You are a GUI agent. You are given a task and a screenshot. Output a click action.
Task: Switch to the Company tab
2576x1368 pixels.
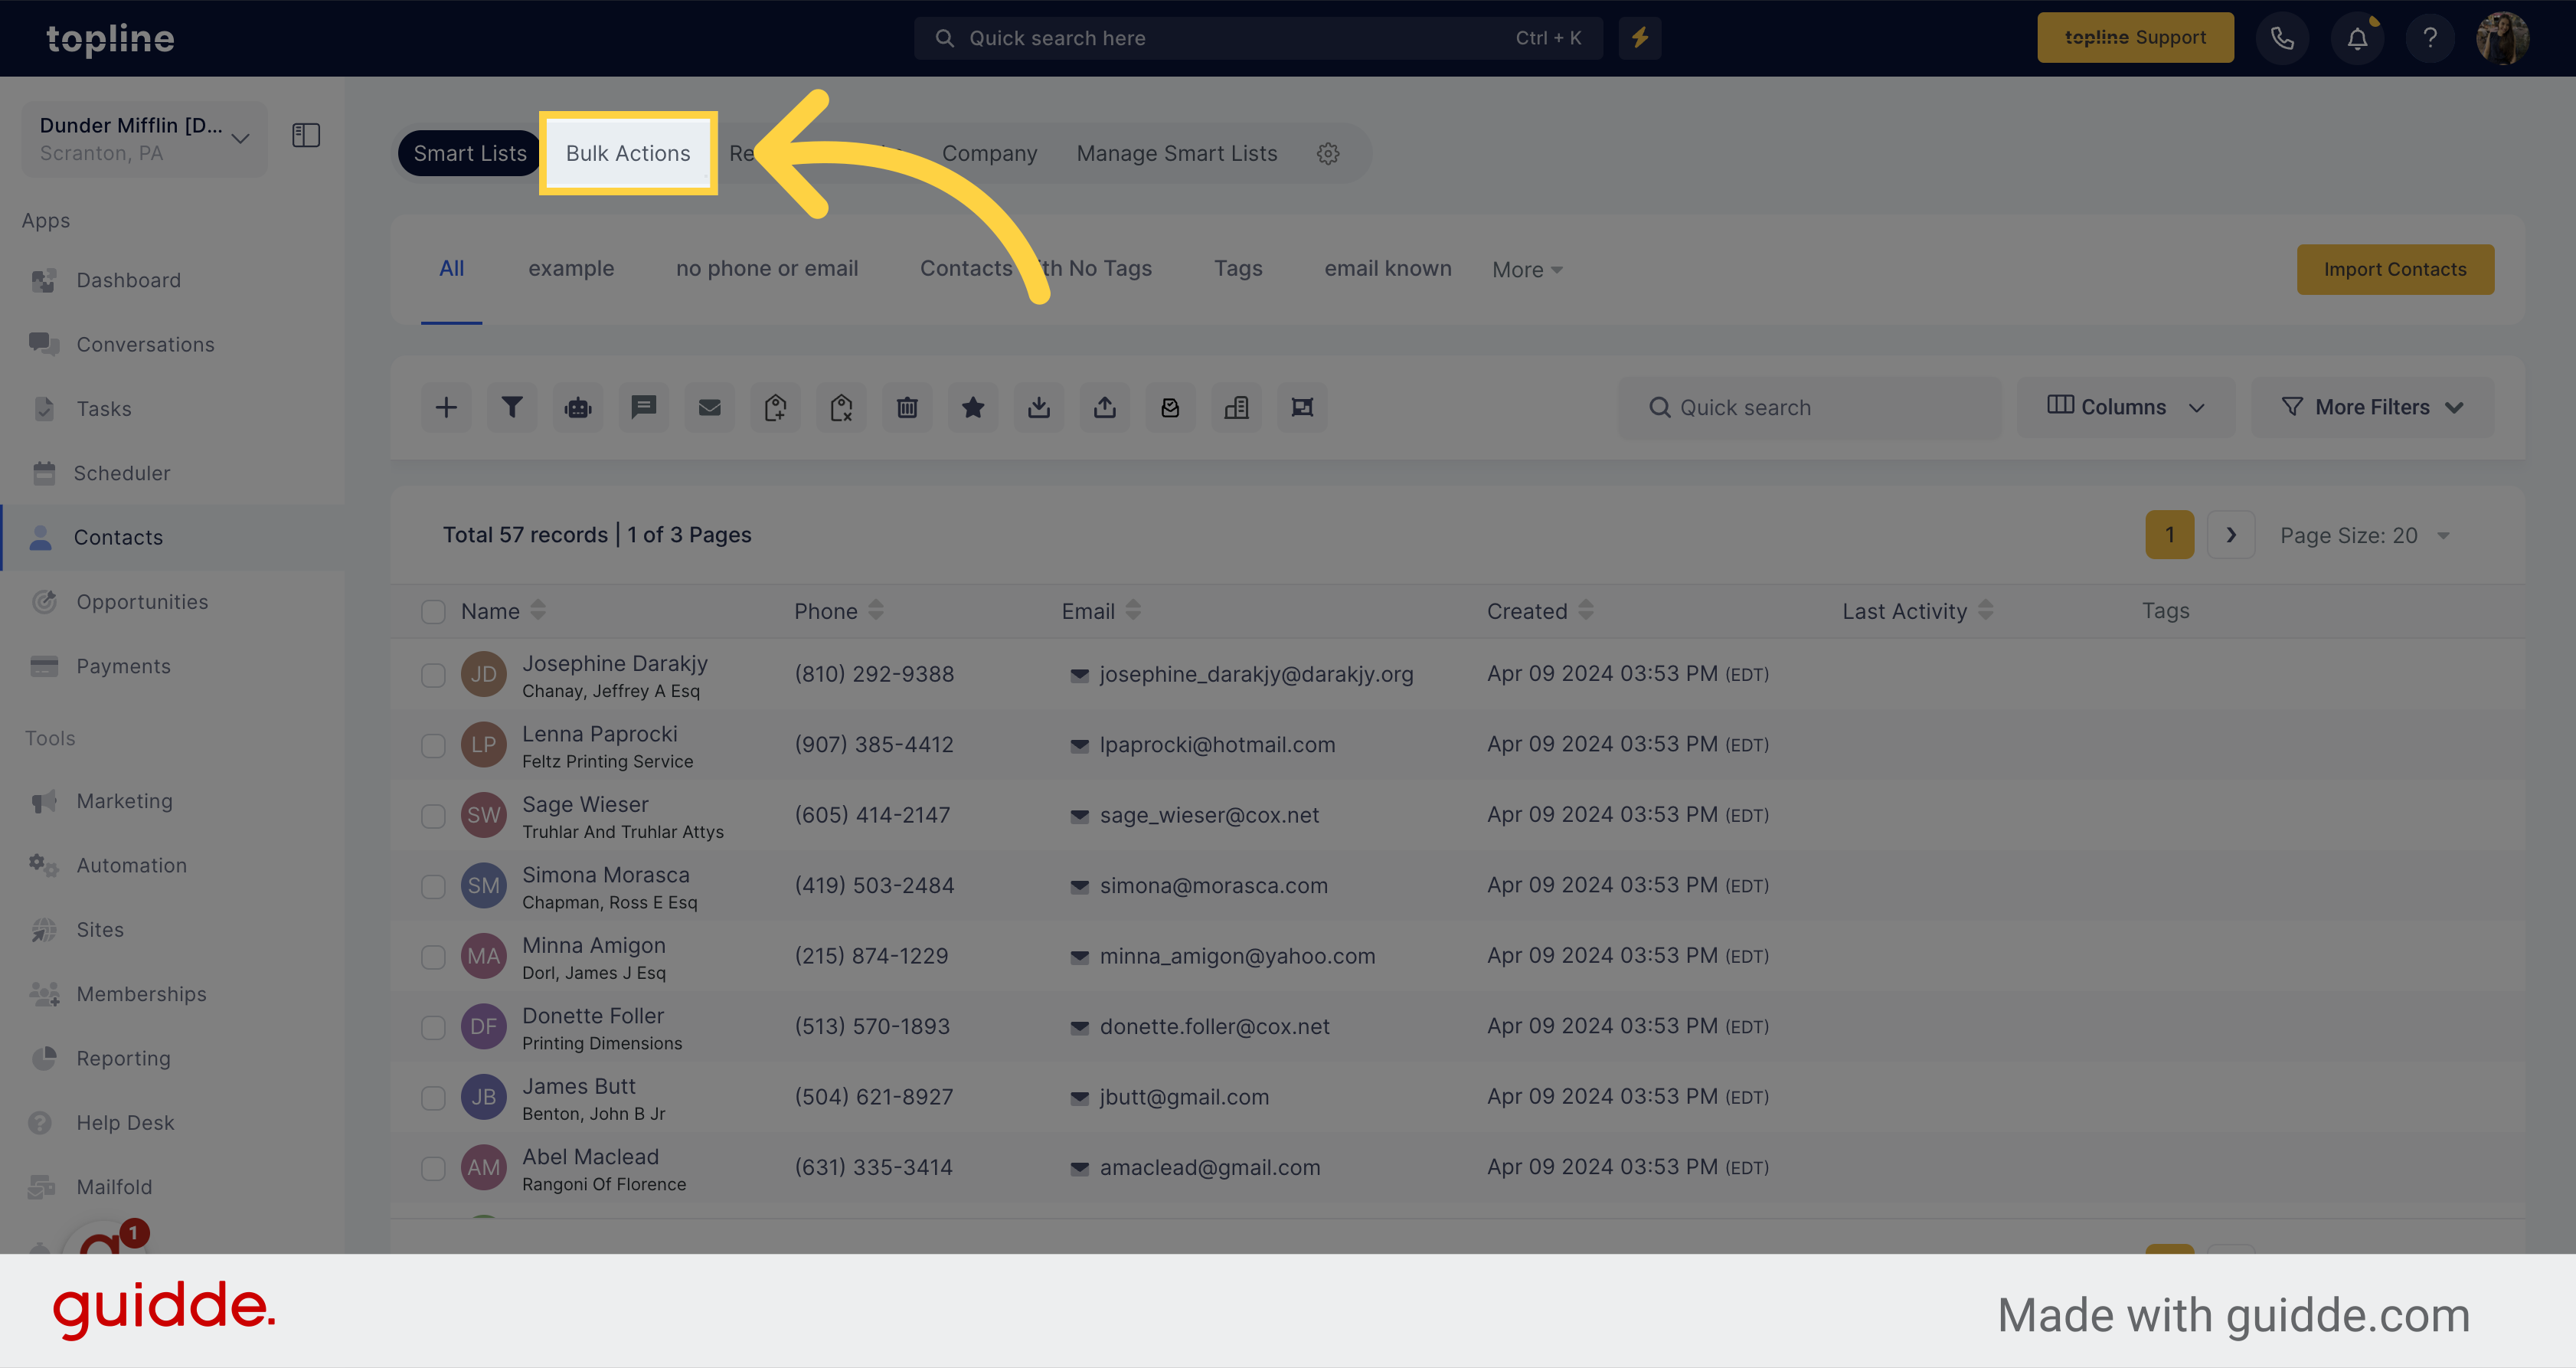pyautogui.click(x=990, y=152)
